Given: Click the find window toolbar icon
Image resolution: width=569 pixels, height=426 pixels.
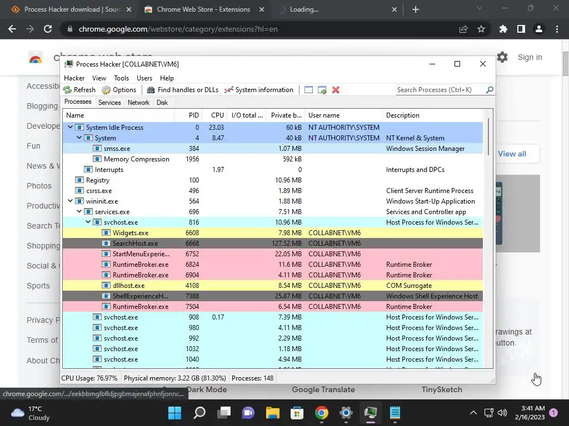Looking at the screenshot, I should 308,90.
